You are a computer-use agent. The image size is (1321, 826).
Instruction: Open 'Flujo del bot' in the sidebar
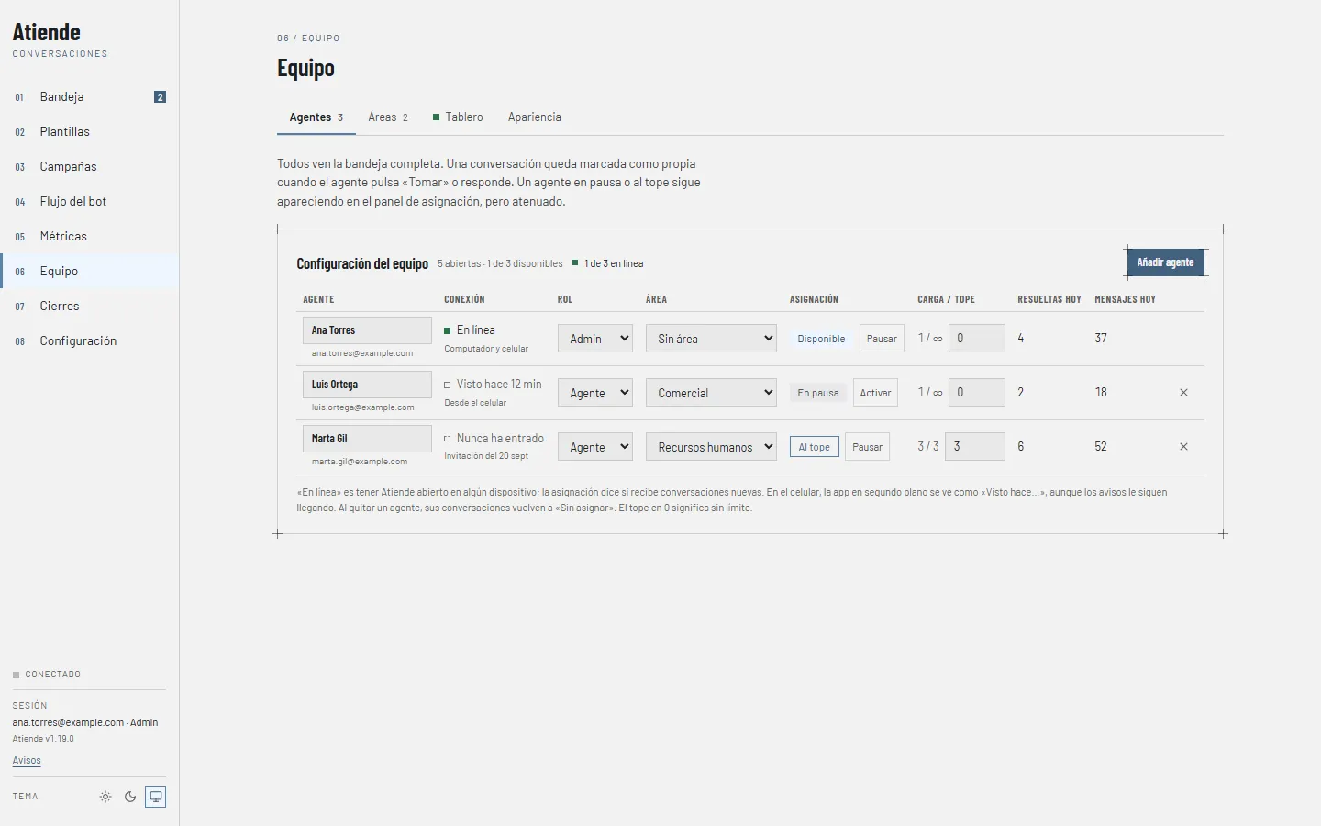89,201
